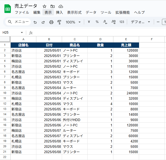
Task: Open the ヘルプ menu
Action: pos(139,12)
